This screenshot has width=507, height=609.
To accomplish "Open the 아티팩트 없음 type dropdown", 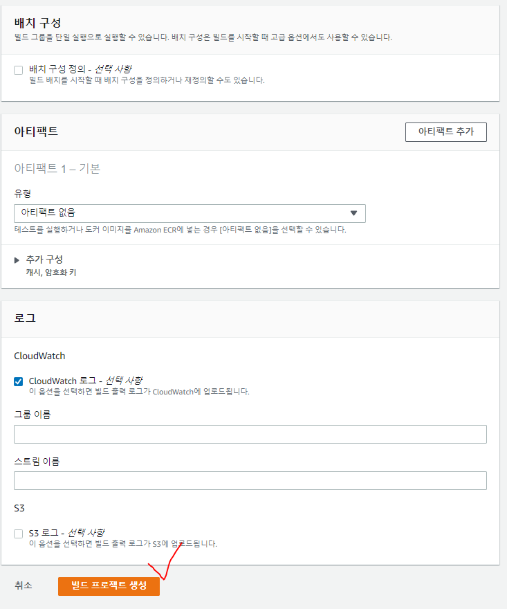I will click(190, 213).
